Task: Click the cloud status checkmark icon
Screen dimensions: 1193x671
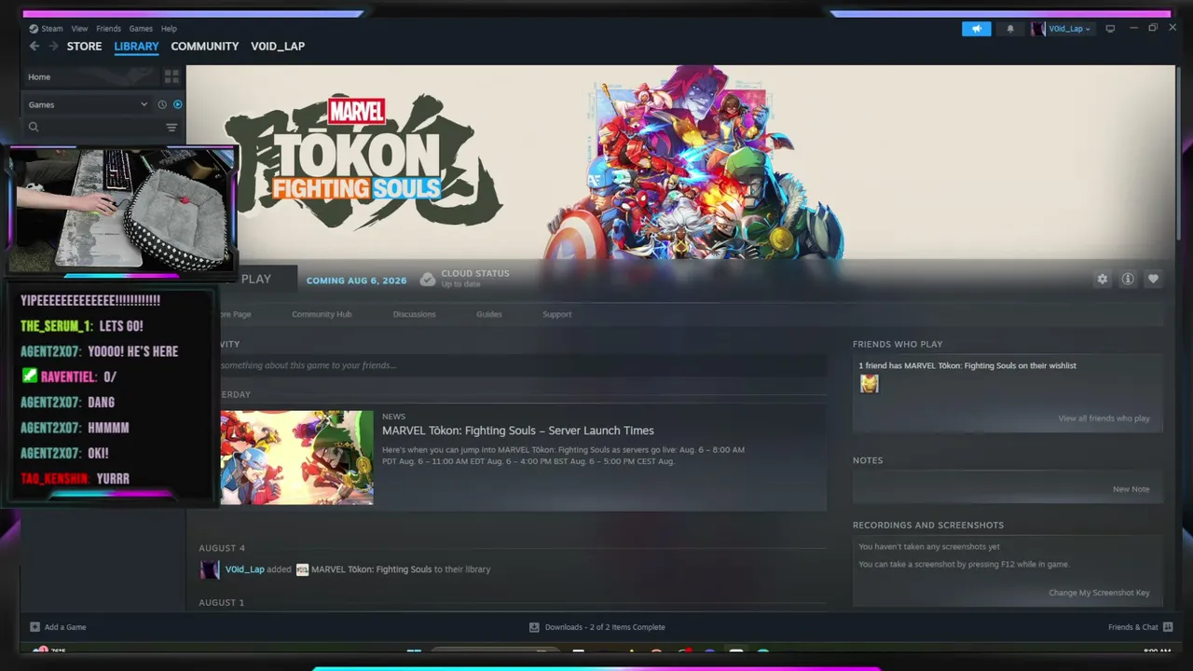Action: tap(427, 279)
